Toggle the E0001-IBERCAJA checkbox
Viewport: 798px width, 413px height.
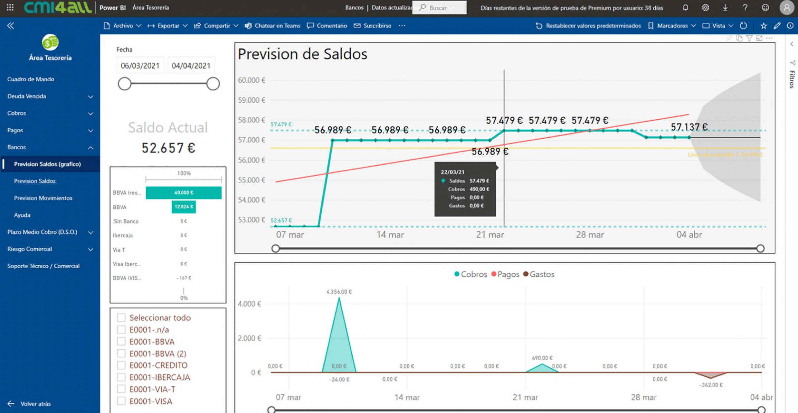click(x=121, y=377)
